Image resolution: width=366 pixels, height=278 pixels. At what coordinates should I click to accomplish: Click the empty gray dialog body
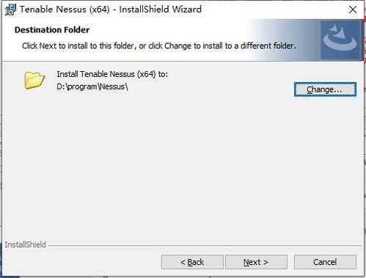click(183, 167)
